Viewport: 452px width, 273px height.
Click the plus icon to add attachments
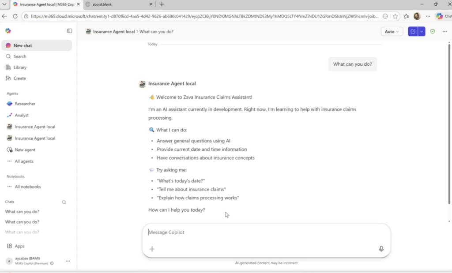pos(152,249)
